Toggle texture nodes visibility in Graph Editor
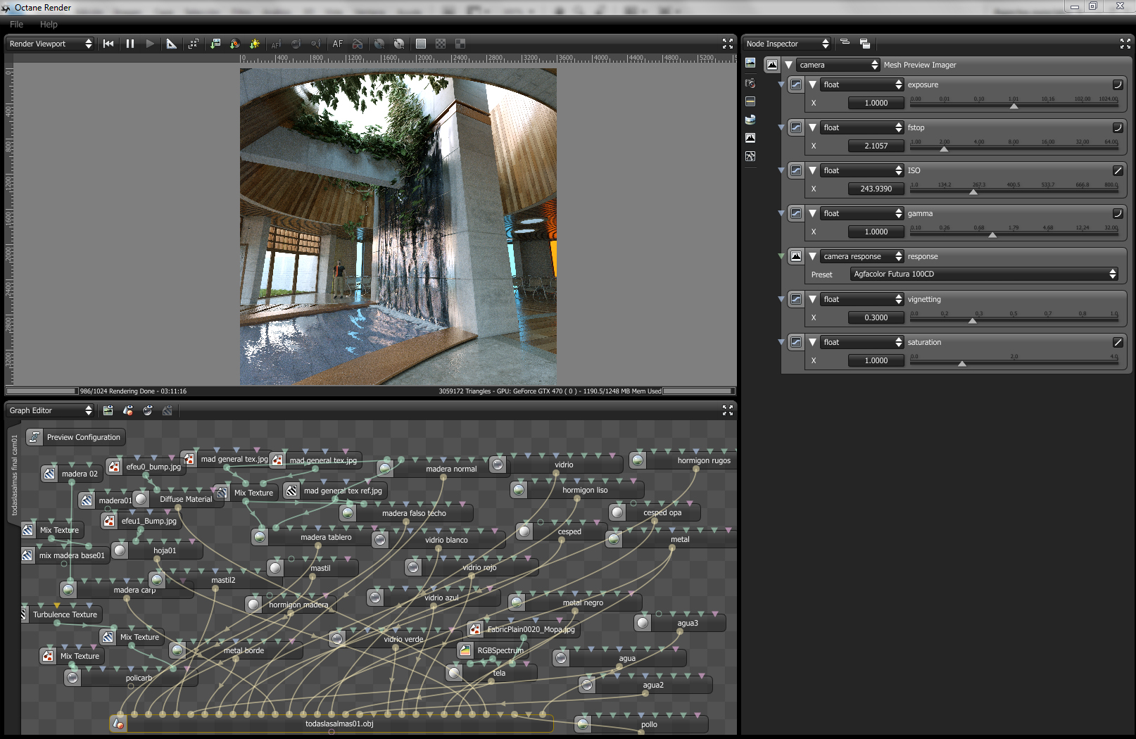Image resolution: width=1136 pixels, height=739 pixels. [168, 410]
